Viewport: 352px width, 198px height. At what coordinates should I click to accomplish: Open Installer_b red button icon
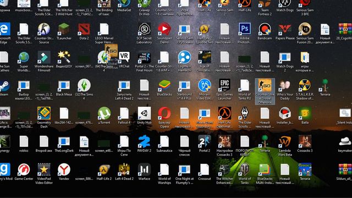[x=285, y=114]
